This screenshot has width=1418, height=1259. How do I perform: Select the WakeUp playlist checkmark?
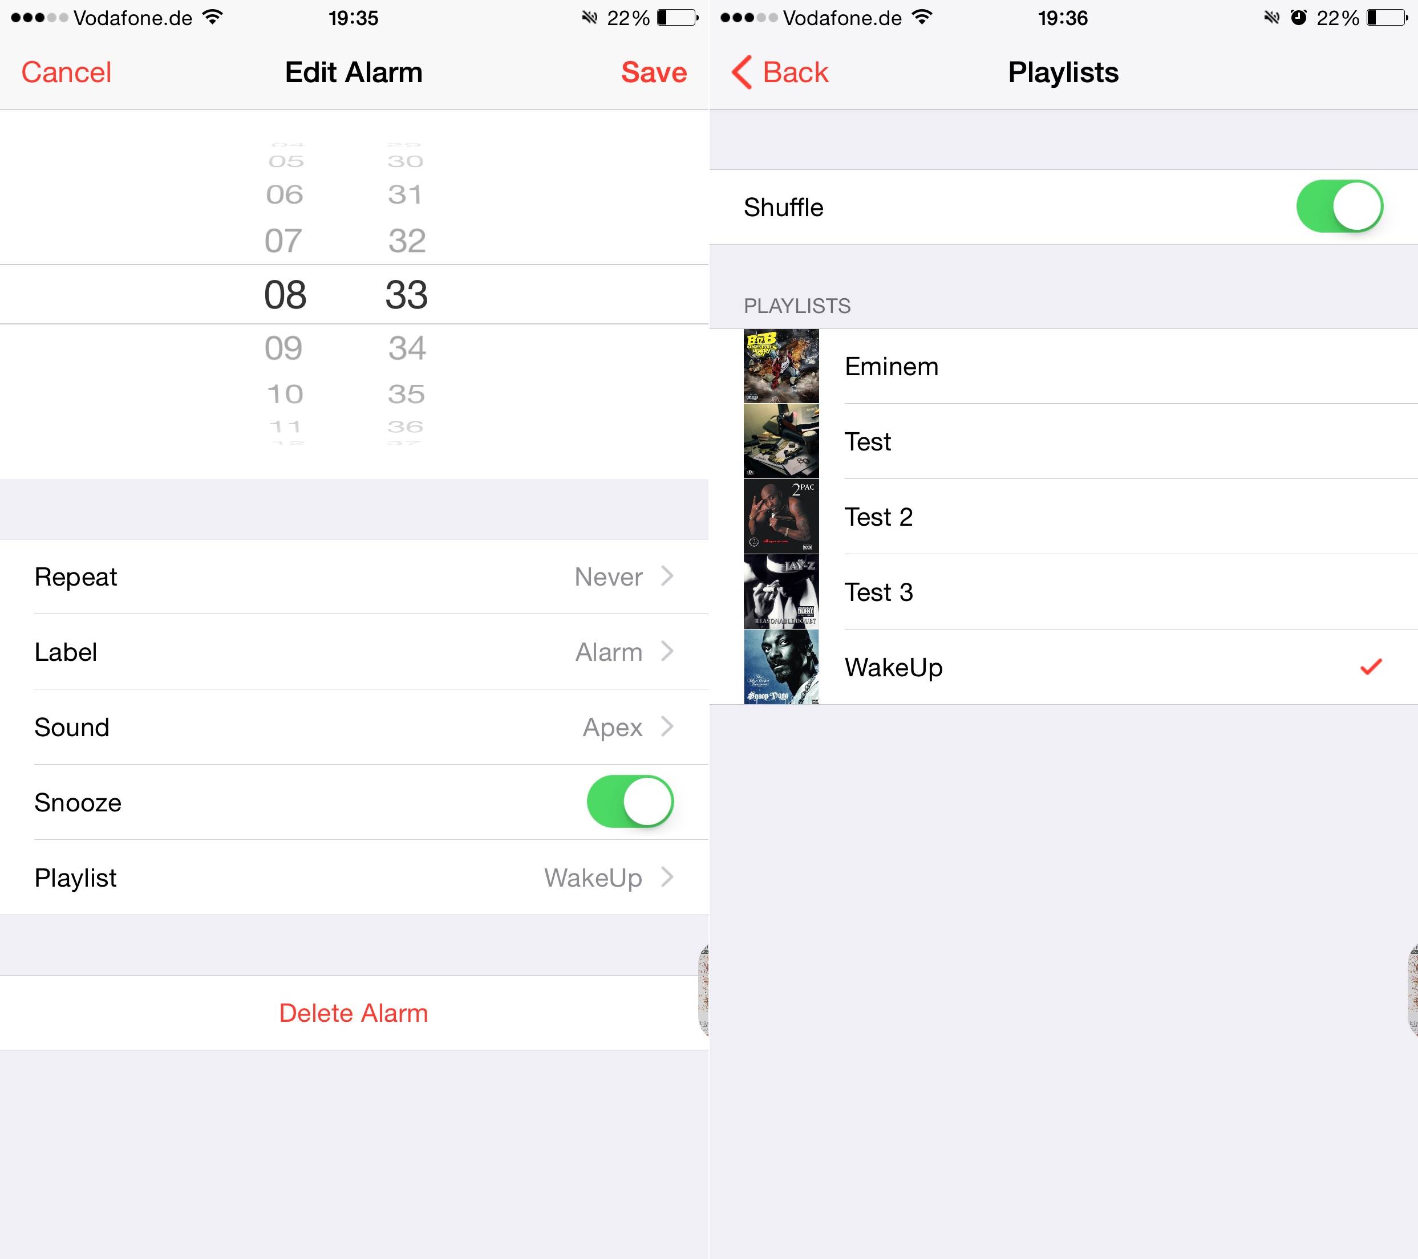pyautogui.click(x=1371, y=666)
